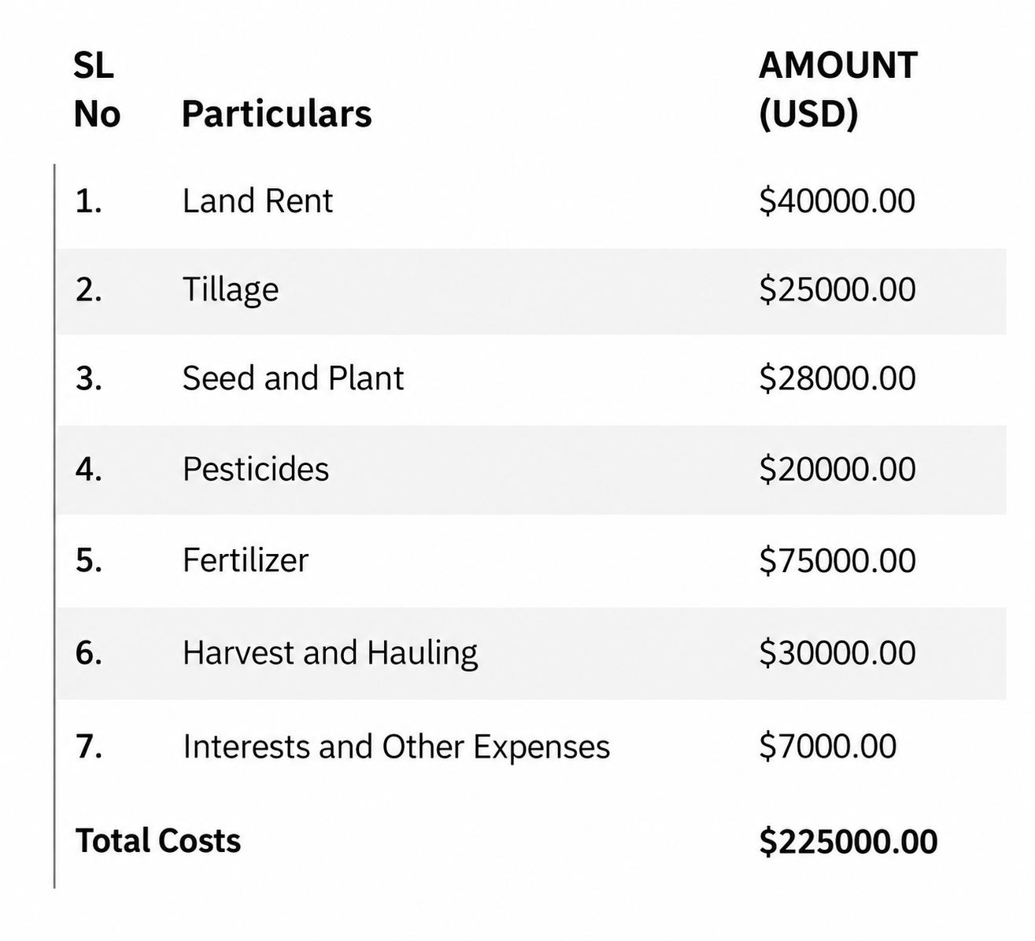Click the $20000.00 Pesticides amount

point(837,469)
